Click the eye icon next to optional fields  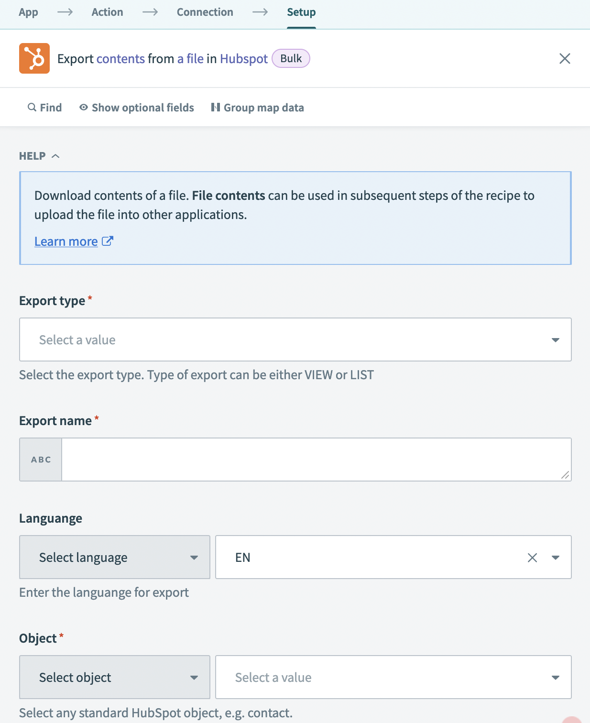pyautogui.click(x=83, y=107)
